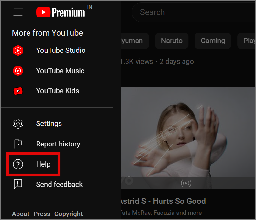Click the YouTube Kids icon
The height and width of the screenshot is (220, 256).
18,91
